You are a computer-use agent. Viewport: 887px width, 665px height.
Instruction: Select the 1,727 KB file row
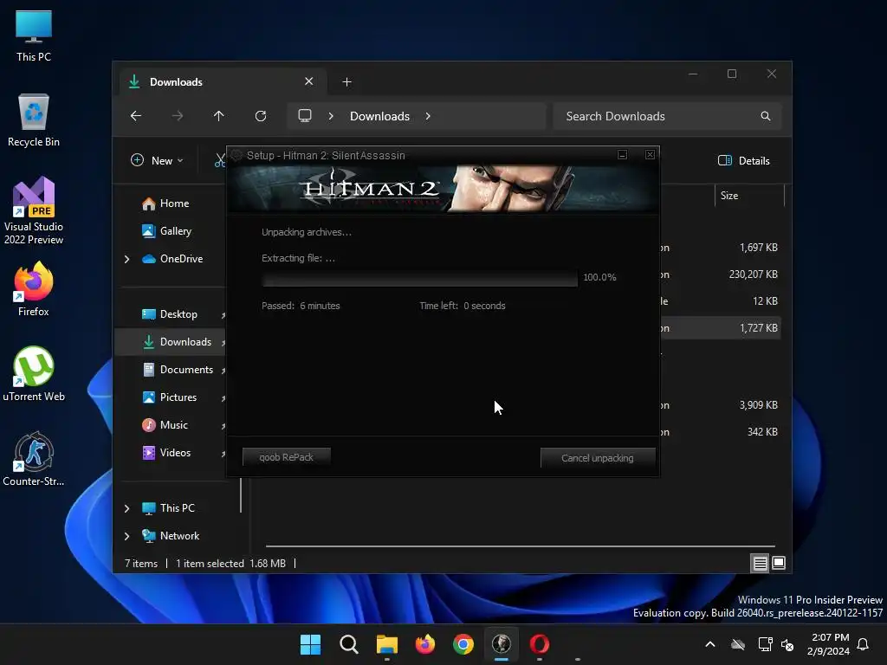tap(722, 328)
